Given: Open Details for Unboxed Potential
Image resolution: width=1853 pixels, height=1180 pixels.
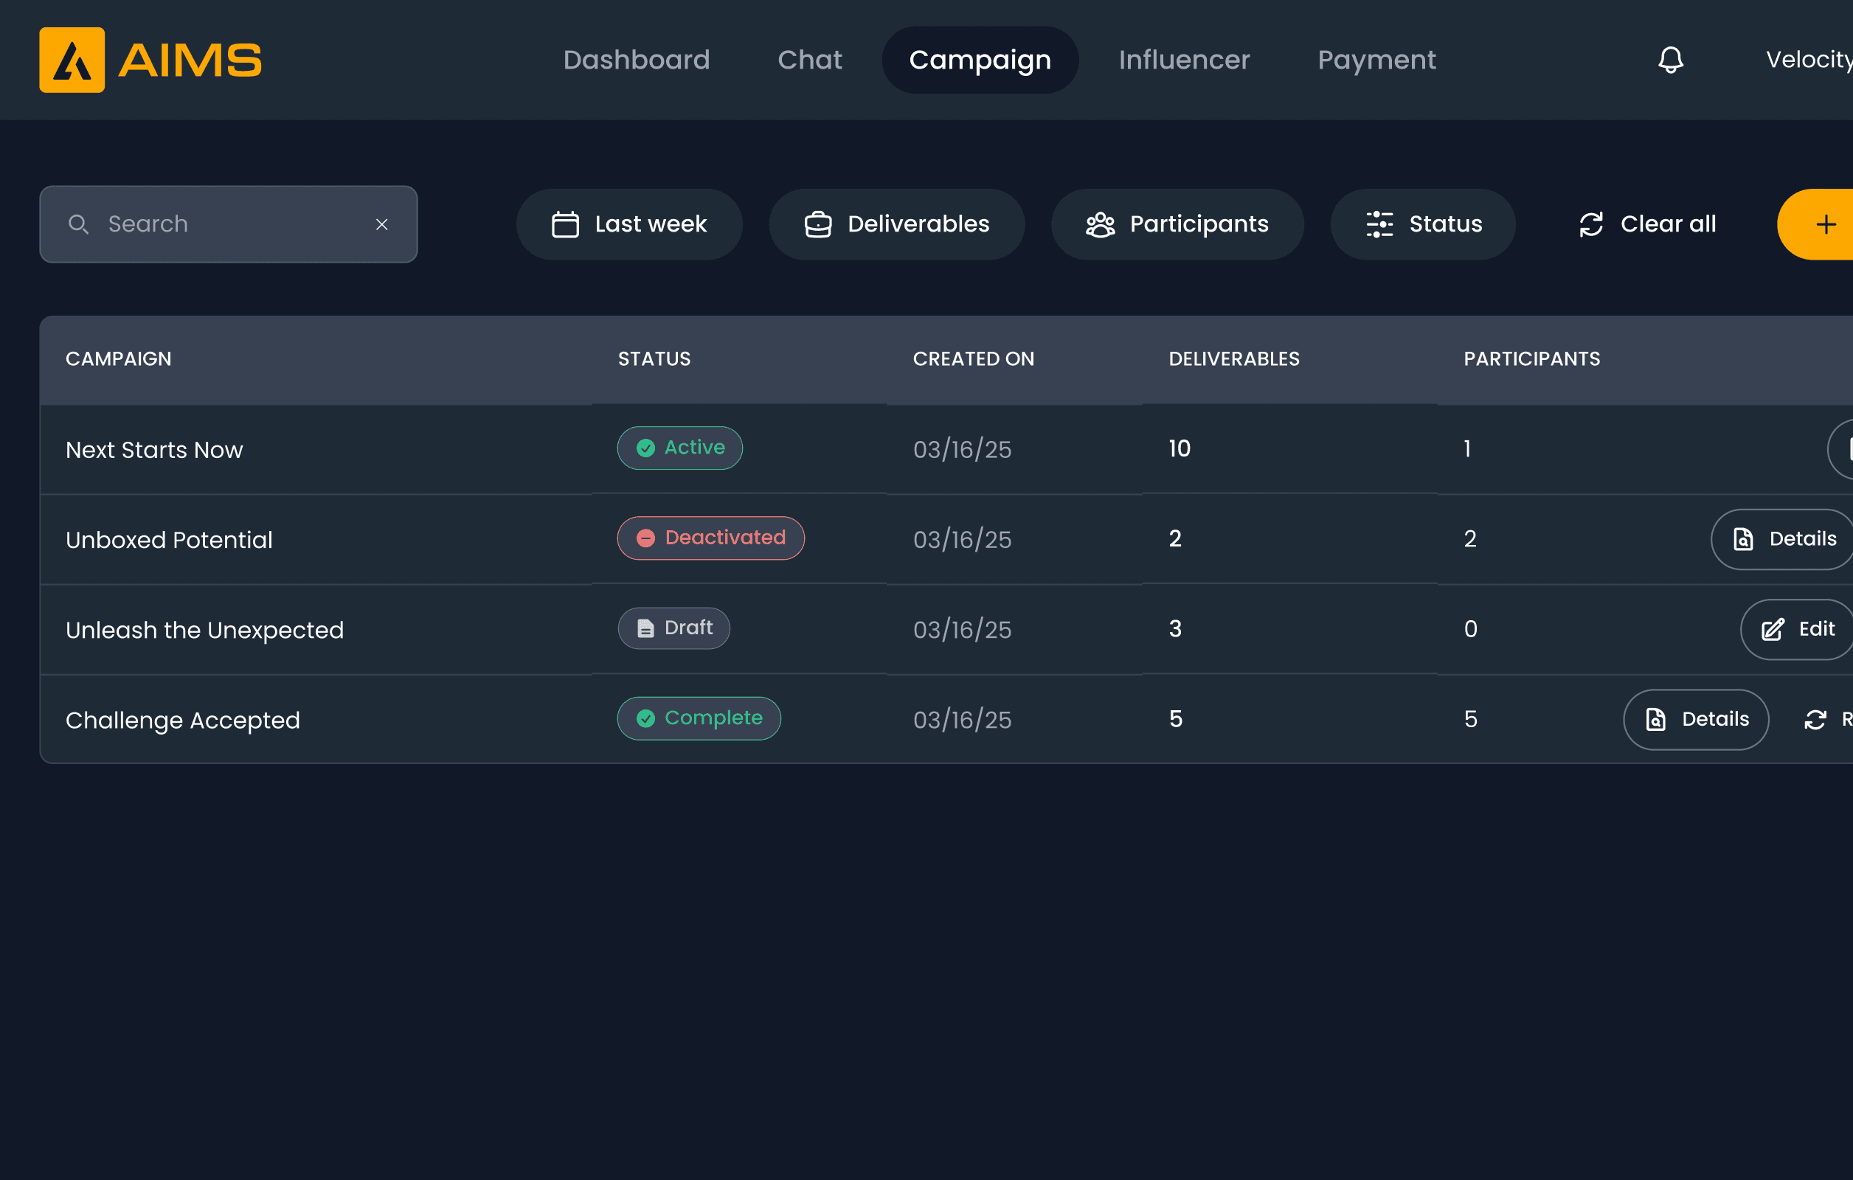Looking at the screenshot, I should click(1784, 539).
